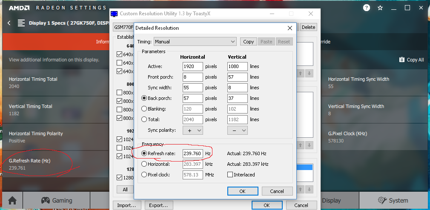Click the Copy All clipboard icon
Image resolution: width=430 pixels, height=210 pixels.
[401, 60]
